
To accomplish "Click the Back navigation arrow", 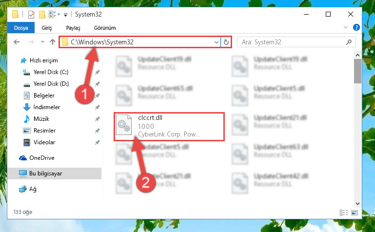I will (x=17, y=42).
